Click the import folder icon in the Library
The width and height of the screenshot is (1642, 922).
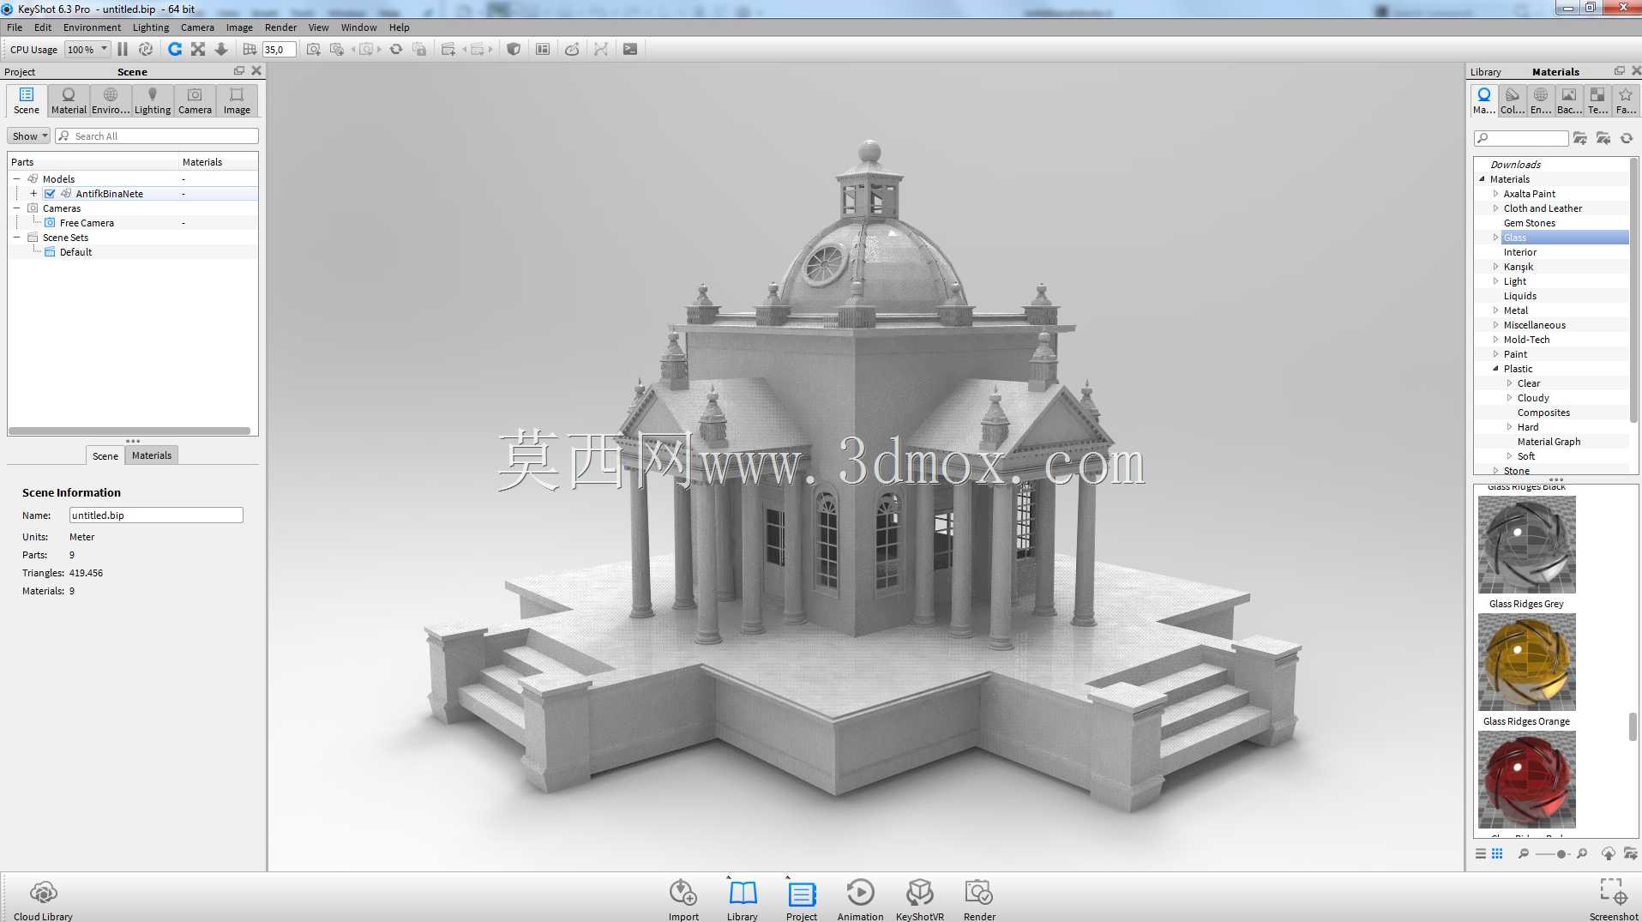click(1603, 138)
